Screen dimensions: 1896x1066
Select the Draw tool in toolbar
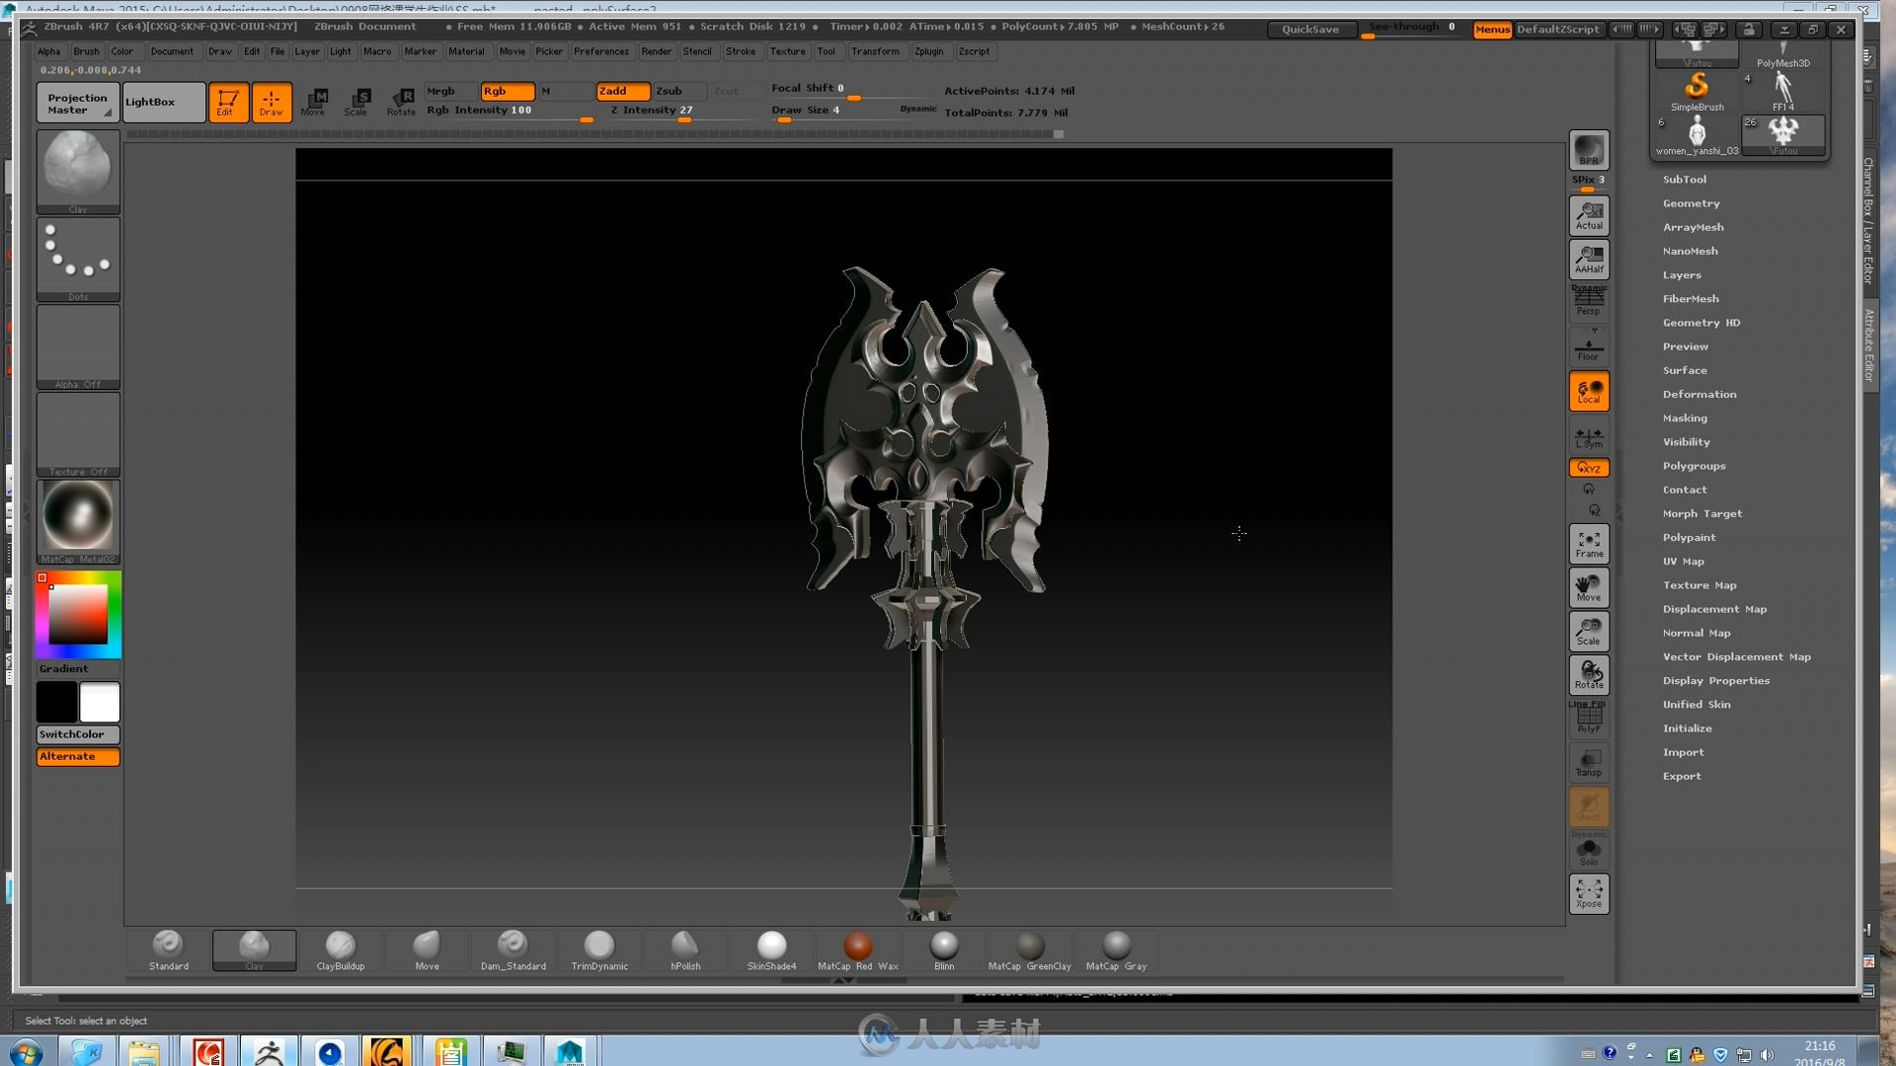point(270,102)
